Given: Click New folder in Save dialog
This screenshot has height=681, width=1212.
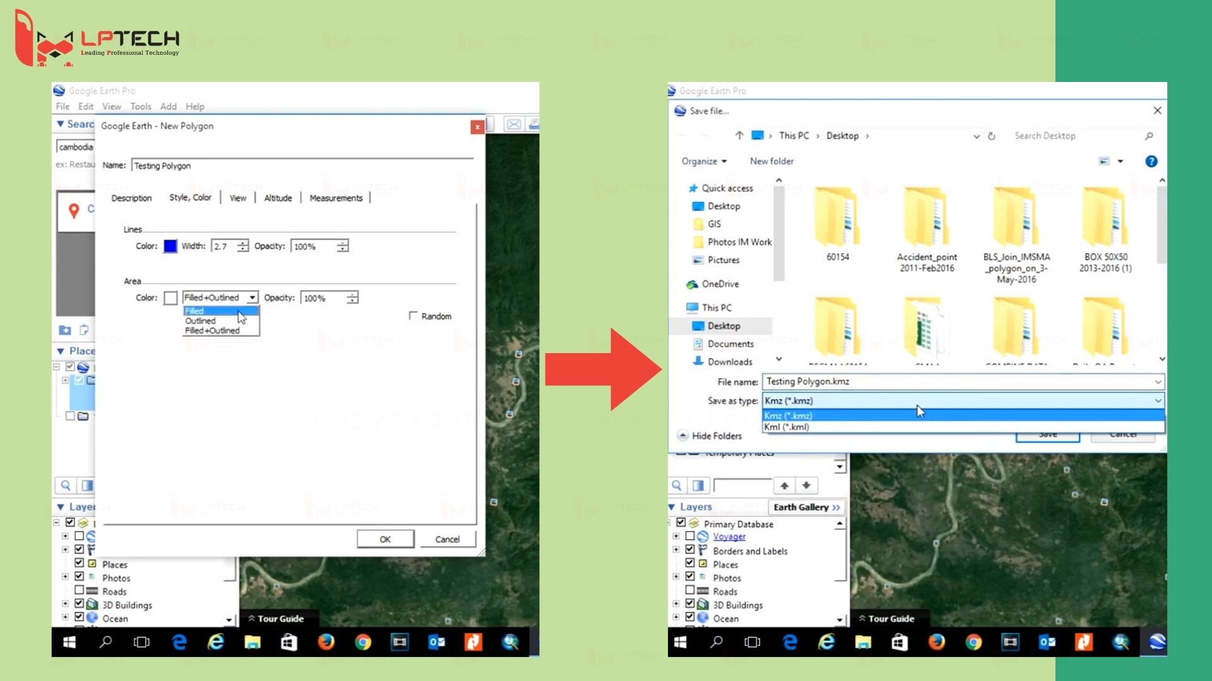Looking at the screenshot, I should [x=771, y=161].
